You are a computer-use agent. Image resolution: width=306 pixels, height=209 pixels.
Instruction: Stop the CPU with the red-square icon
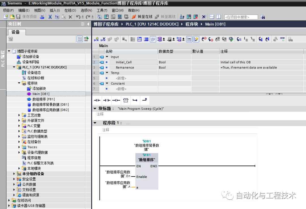click(195, 17)
